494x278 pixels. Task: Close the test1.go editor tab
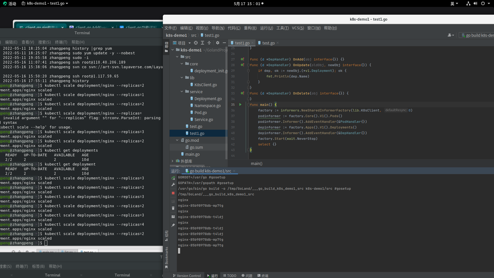coord(252,43)
